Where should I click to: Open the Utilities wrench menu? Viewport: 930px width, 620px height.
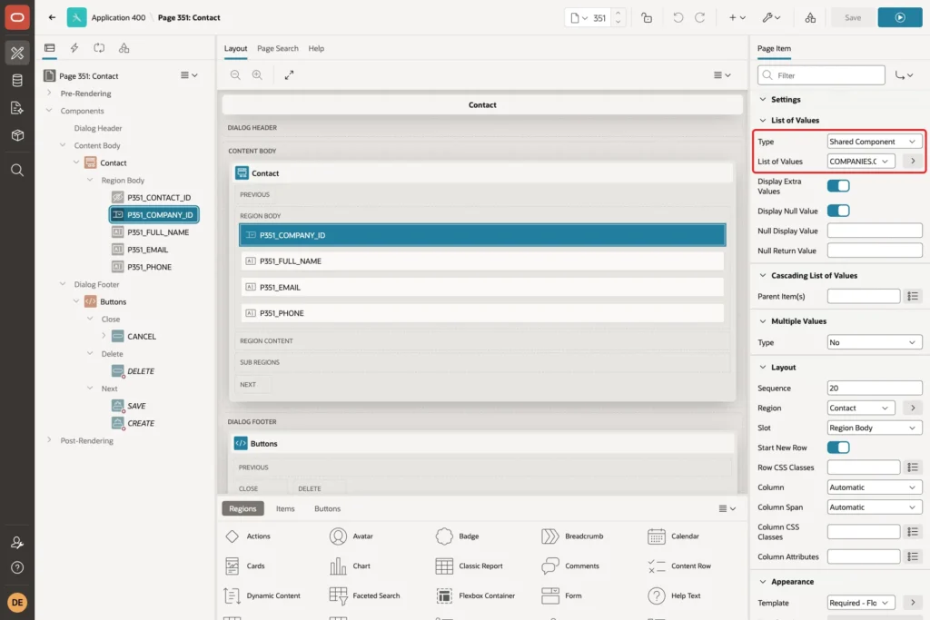(771, 18)
